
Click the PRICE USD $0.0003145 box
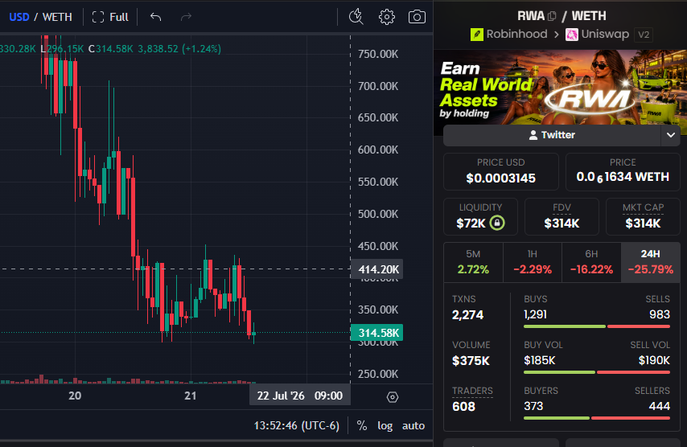pyautogui.click(x=501, y=171)
